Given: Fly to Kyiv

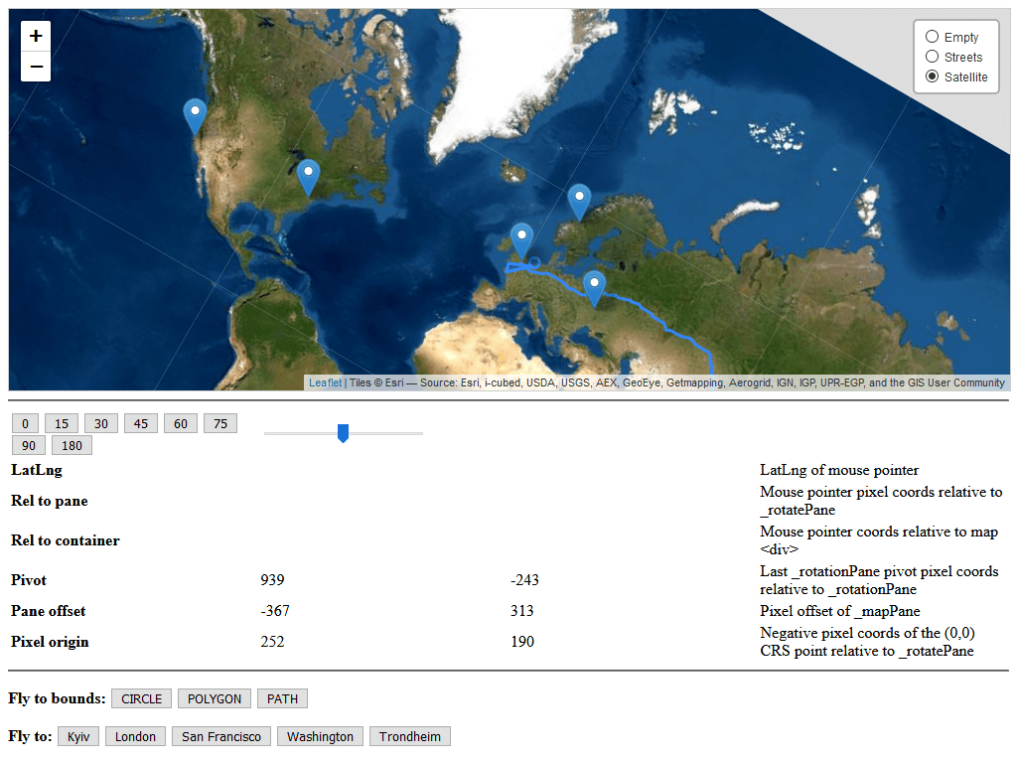Looking at the screenshot, I should click(77, 736).
